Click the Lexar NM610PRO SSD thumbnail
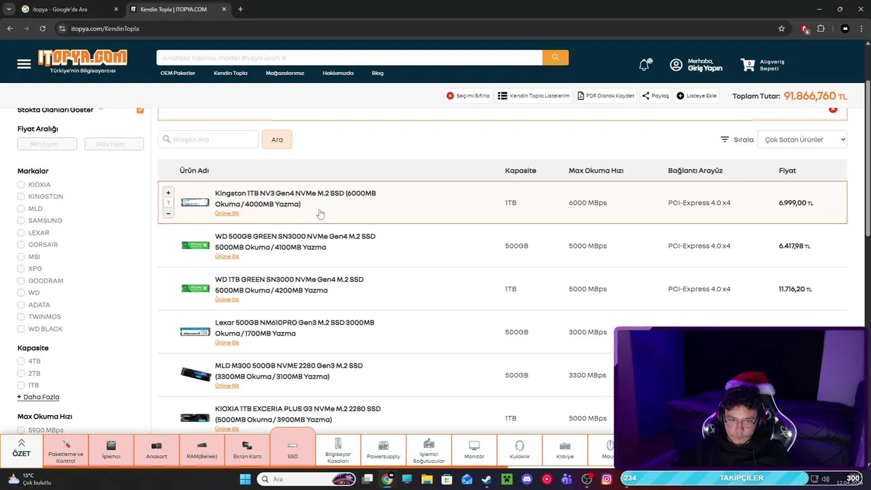 pyautogui.click(x=195, y=332)
